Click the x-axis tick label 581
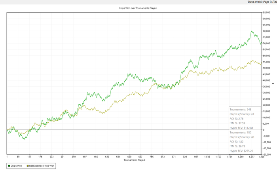The width and height of the screenshot is (277, 171). coord(118,157)
